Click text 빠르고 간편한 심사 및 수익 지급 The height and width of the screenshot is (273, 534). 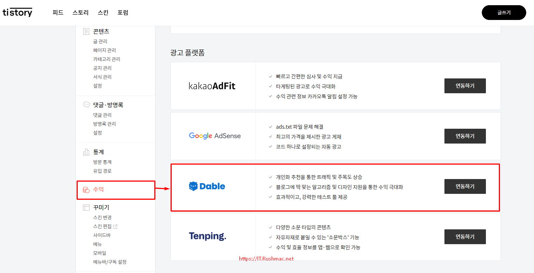pos(309,77)
